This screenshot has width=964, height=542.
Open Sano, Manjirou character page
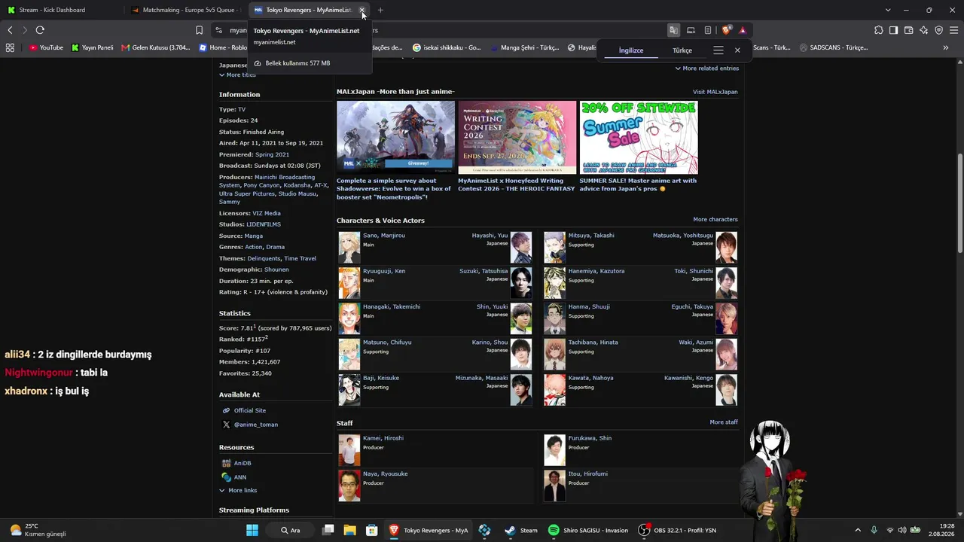[384, 236]
